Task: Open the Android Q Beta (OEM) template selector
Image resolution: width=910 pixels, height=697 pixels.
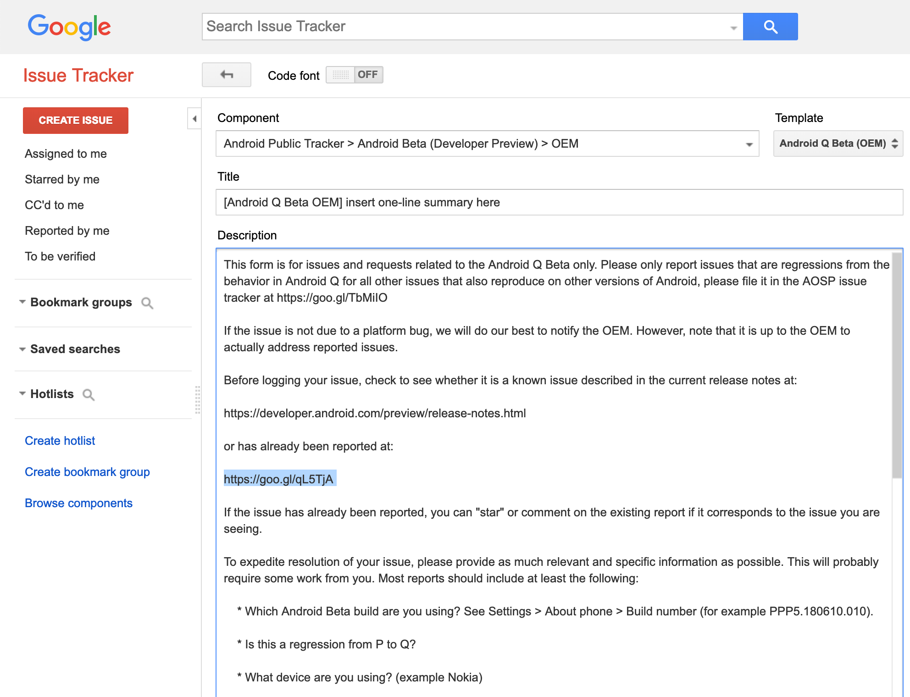Action: click(x=838, y=144)
